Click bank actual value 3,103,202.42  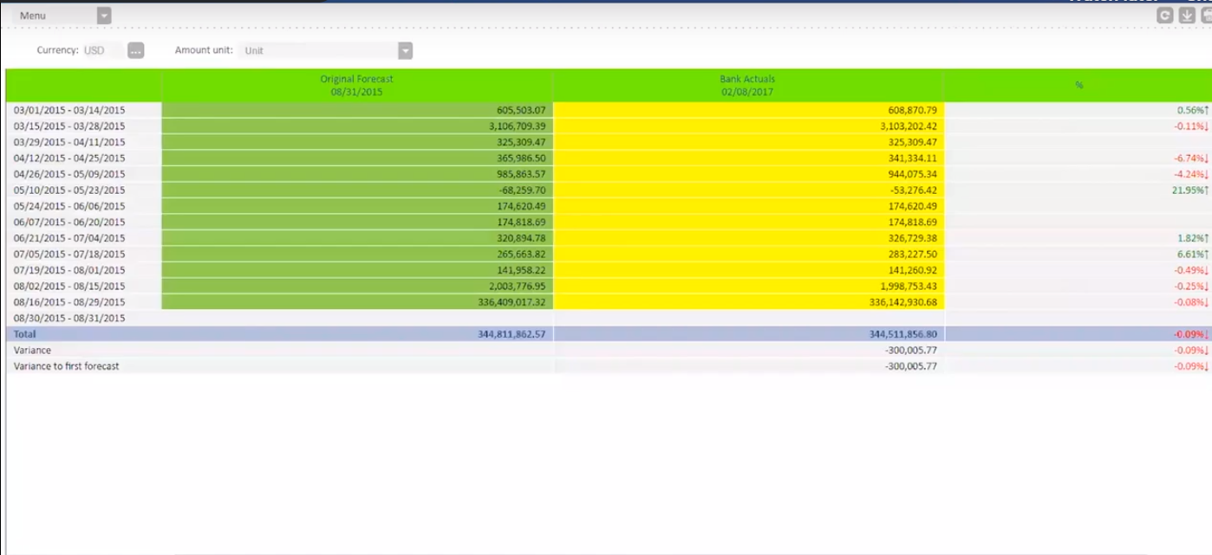pyautogui.click(x=909, y=126)
